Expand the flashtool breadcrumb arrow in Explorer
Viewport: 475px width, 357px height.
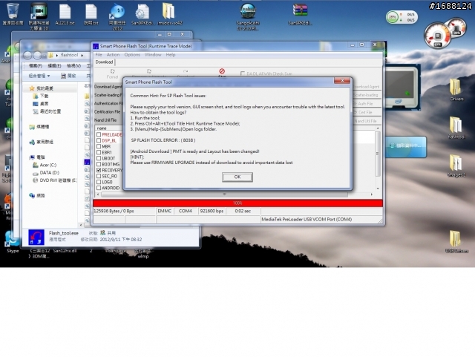[x=82, y=55]
